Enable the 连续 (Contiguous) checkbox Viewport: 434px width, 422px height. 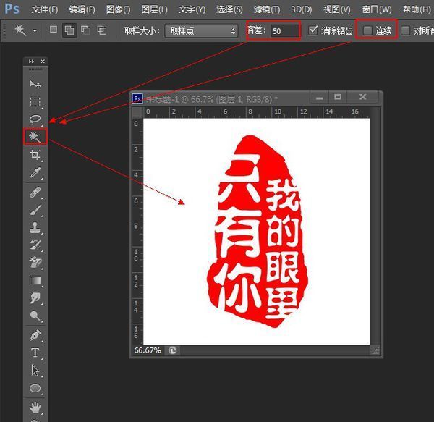click(368, 30)
